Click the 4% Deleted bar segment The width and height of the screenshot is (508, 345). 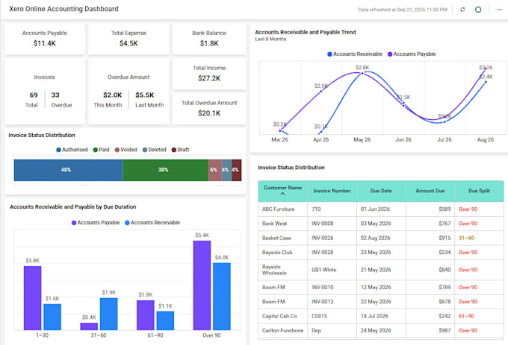pos(227,170)
